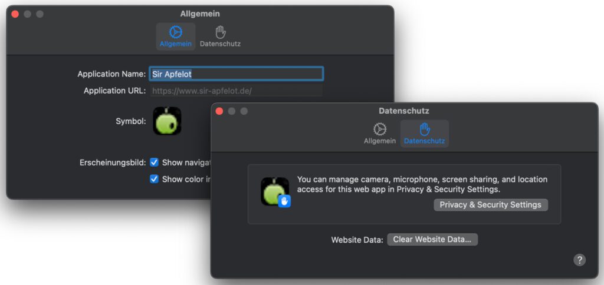Open help with the question mark button
Screen dimensions: 604x285
click(579, 260)
